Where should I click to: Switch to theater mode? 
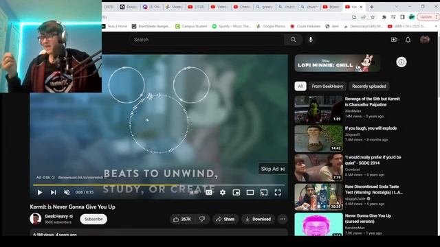point(250,192)
